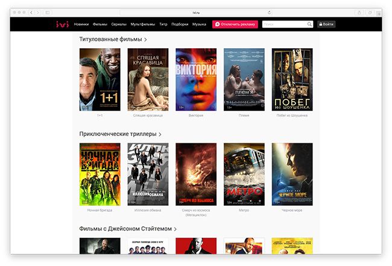The image size is (392, 266).
Task: Open the Сериалы menu item
Action: 119,24
